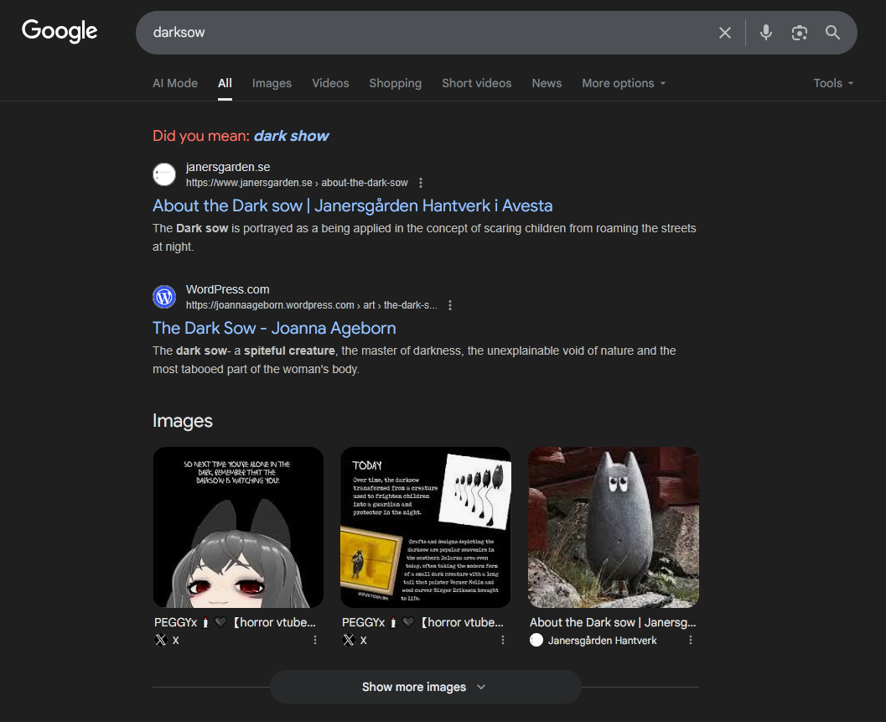
Task: Click X source icon under second image
Action: (x=349, y=640)
